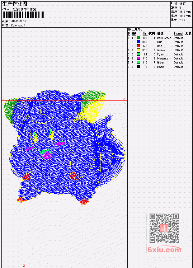Screen dimensions: 193x268
Task: Click the N# column header
Action: 134,34
